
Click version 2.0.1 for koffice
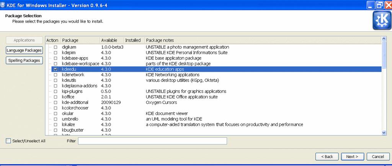pos(106,97)
